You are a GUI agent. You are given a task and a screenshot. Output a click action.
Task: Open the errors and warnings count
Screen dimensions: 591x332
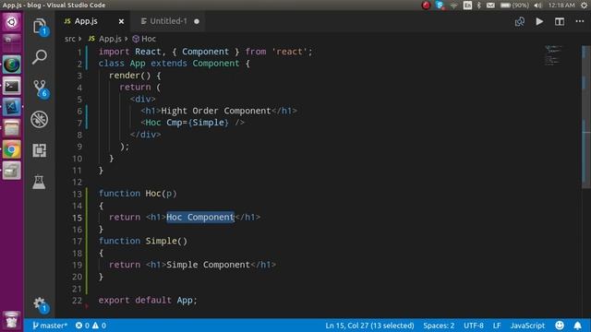tap(90, 326)
